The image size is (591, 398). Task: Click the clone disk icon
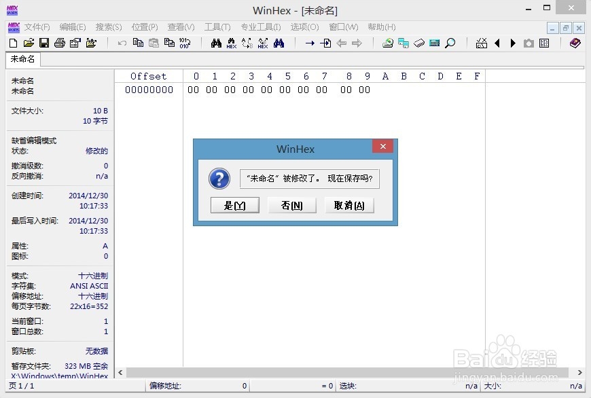(404, 43)
